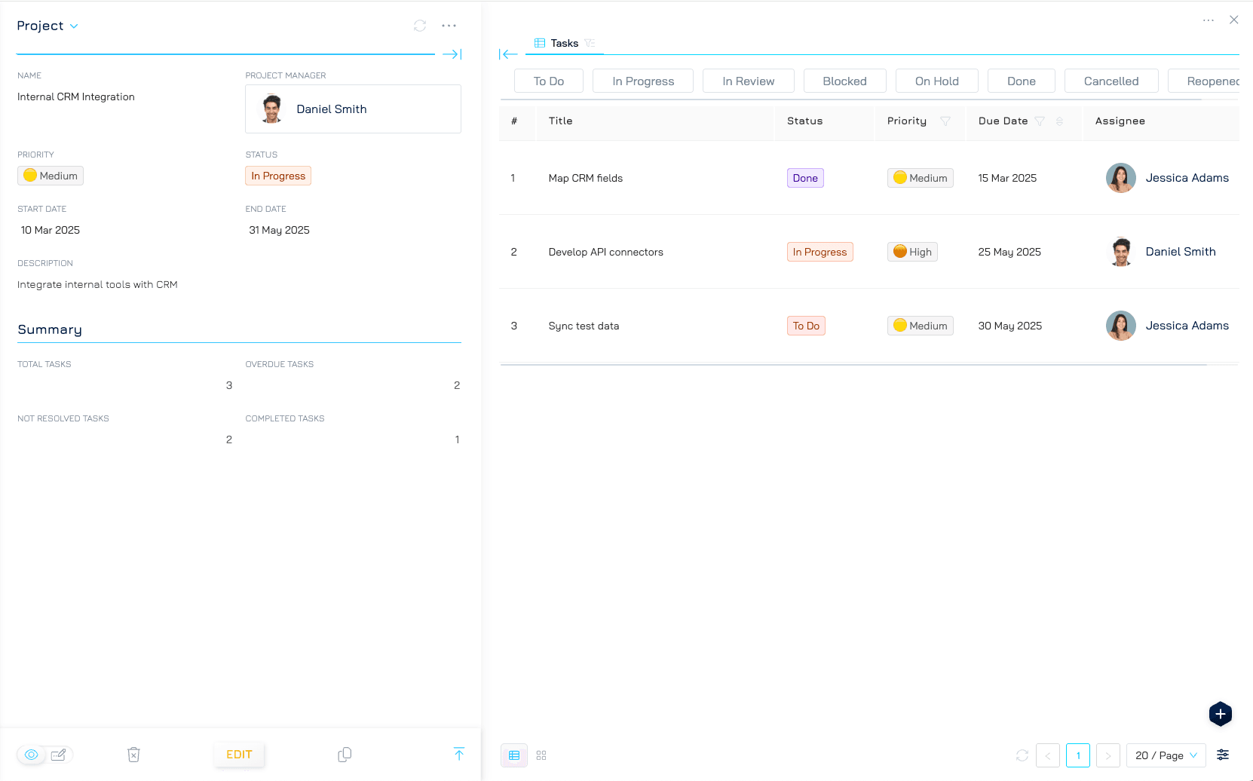Switch to inline edit mode toggle
The height and width of the screenshot is (781, 1253).
coord(59,755)
